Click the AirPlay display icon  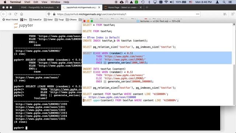tap(155, 2)
